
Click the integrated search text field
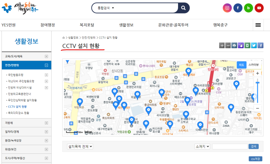pos(146,8)
